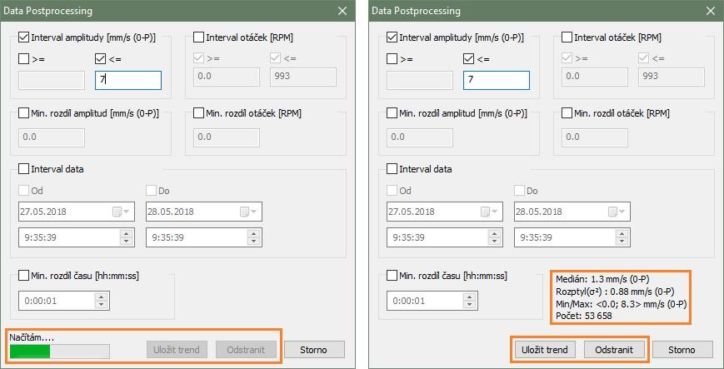Click Medián: 1.3 mm/s statistic text

pyautogui.click(x=602, y=279)
